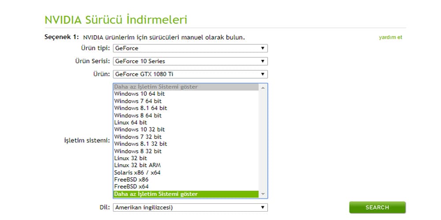This screenshot has width=441, height=220.
Task: Open the Ürün GeForce GTX 1080 Ti dropdown
Action: (190, 74)
